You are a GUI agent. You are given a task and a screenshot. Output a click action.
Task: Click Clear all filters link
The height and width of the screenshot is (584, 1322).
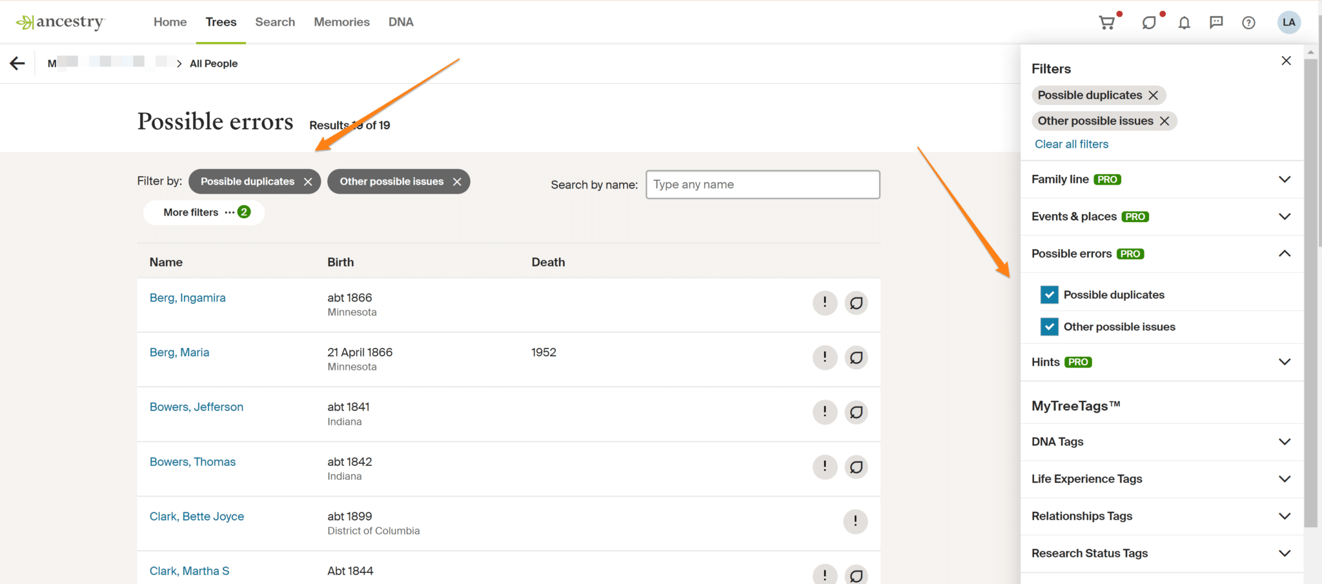click(1072, 145)
